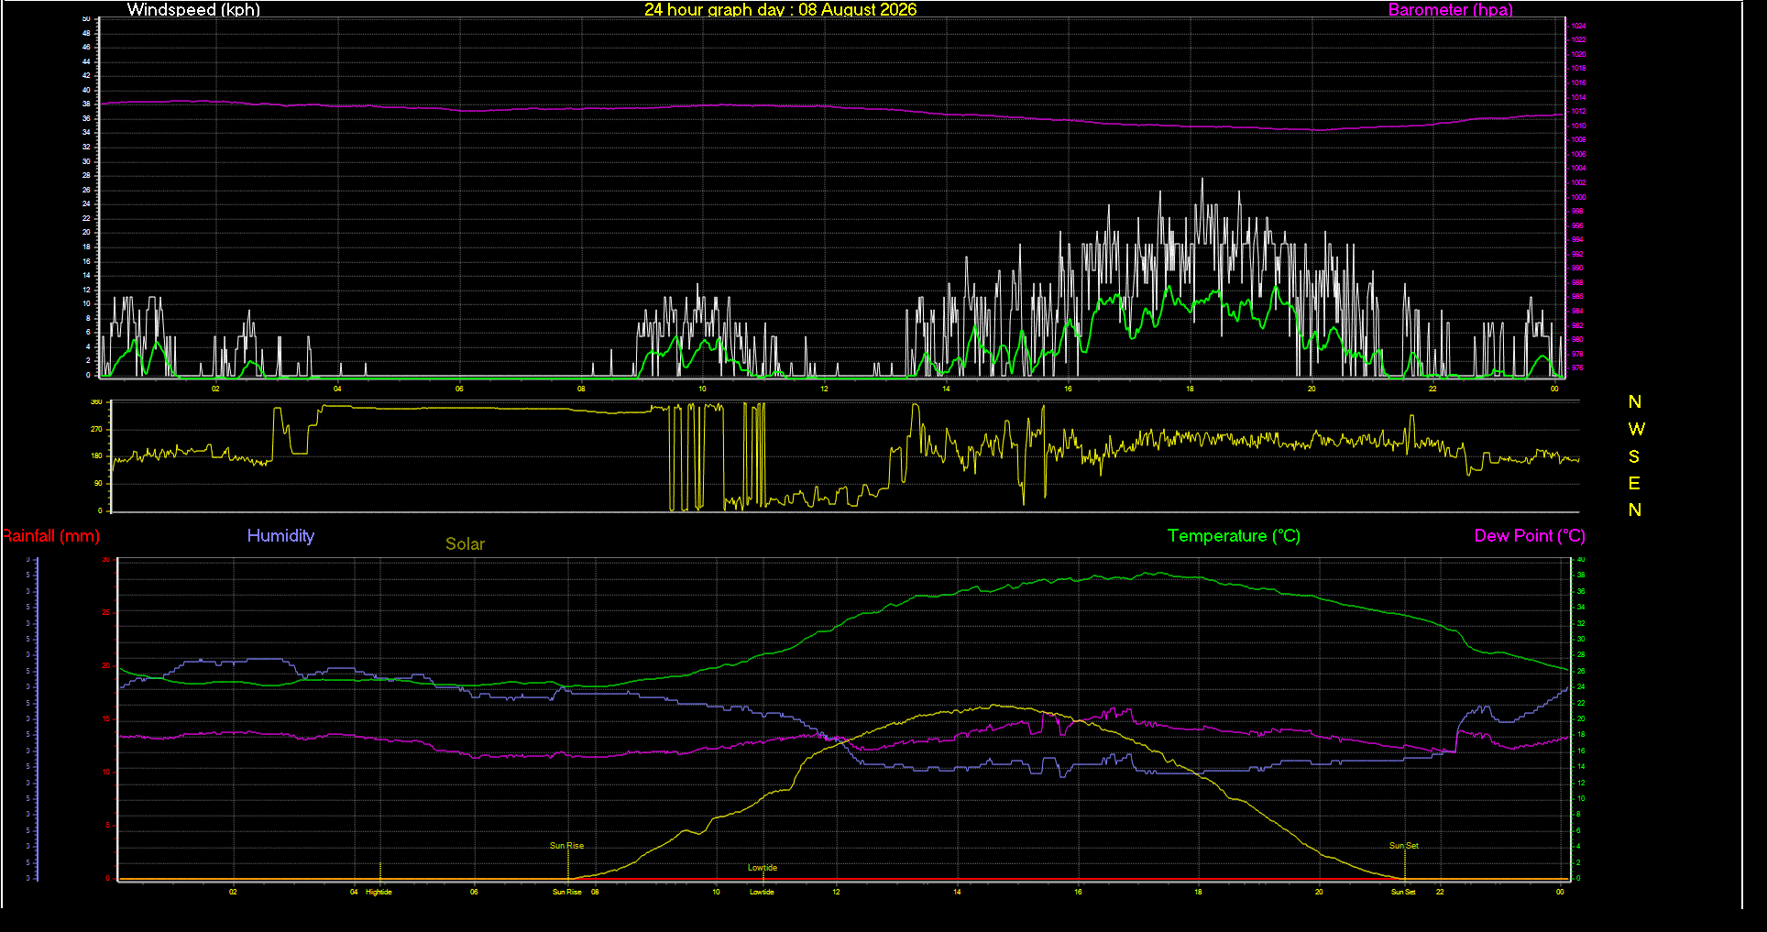Click the "Barometer (hpa)" axis title
Image resolution: width=1767 pixels, height=932 pixels.
point(1450,10)
